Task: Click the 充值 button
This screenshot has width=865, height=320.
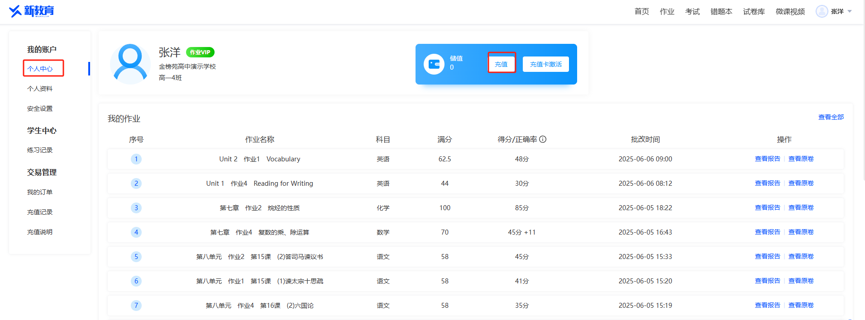Action: (x=501, y=64)
